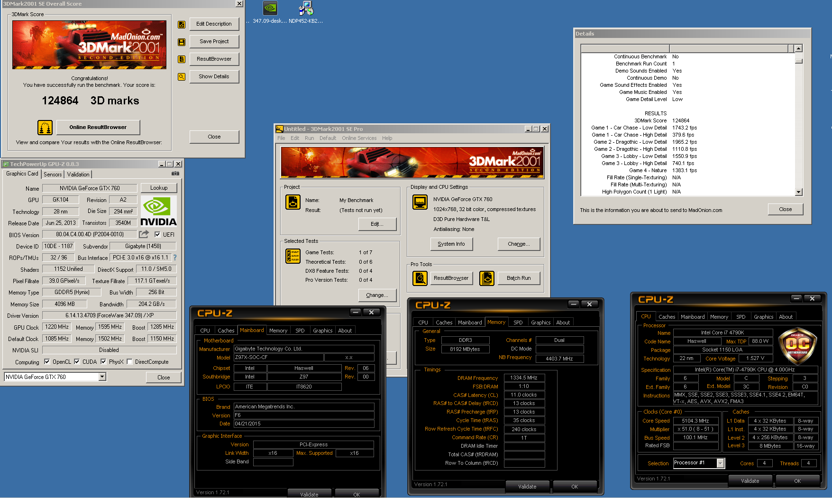Click the Pro Tools ResultBrowser magnifier icon
This screenshot has width=832, height=498.
click(x=420, y=278)
